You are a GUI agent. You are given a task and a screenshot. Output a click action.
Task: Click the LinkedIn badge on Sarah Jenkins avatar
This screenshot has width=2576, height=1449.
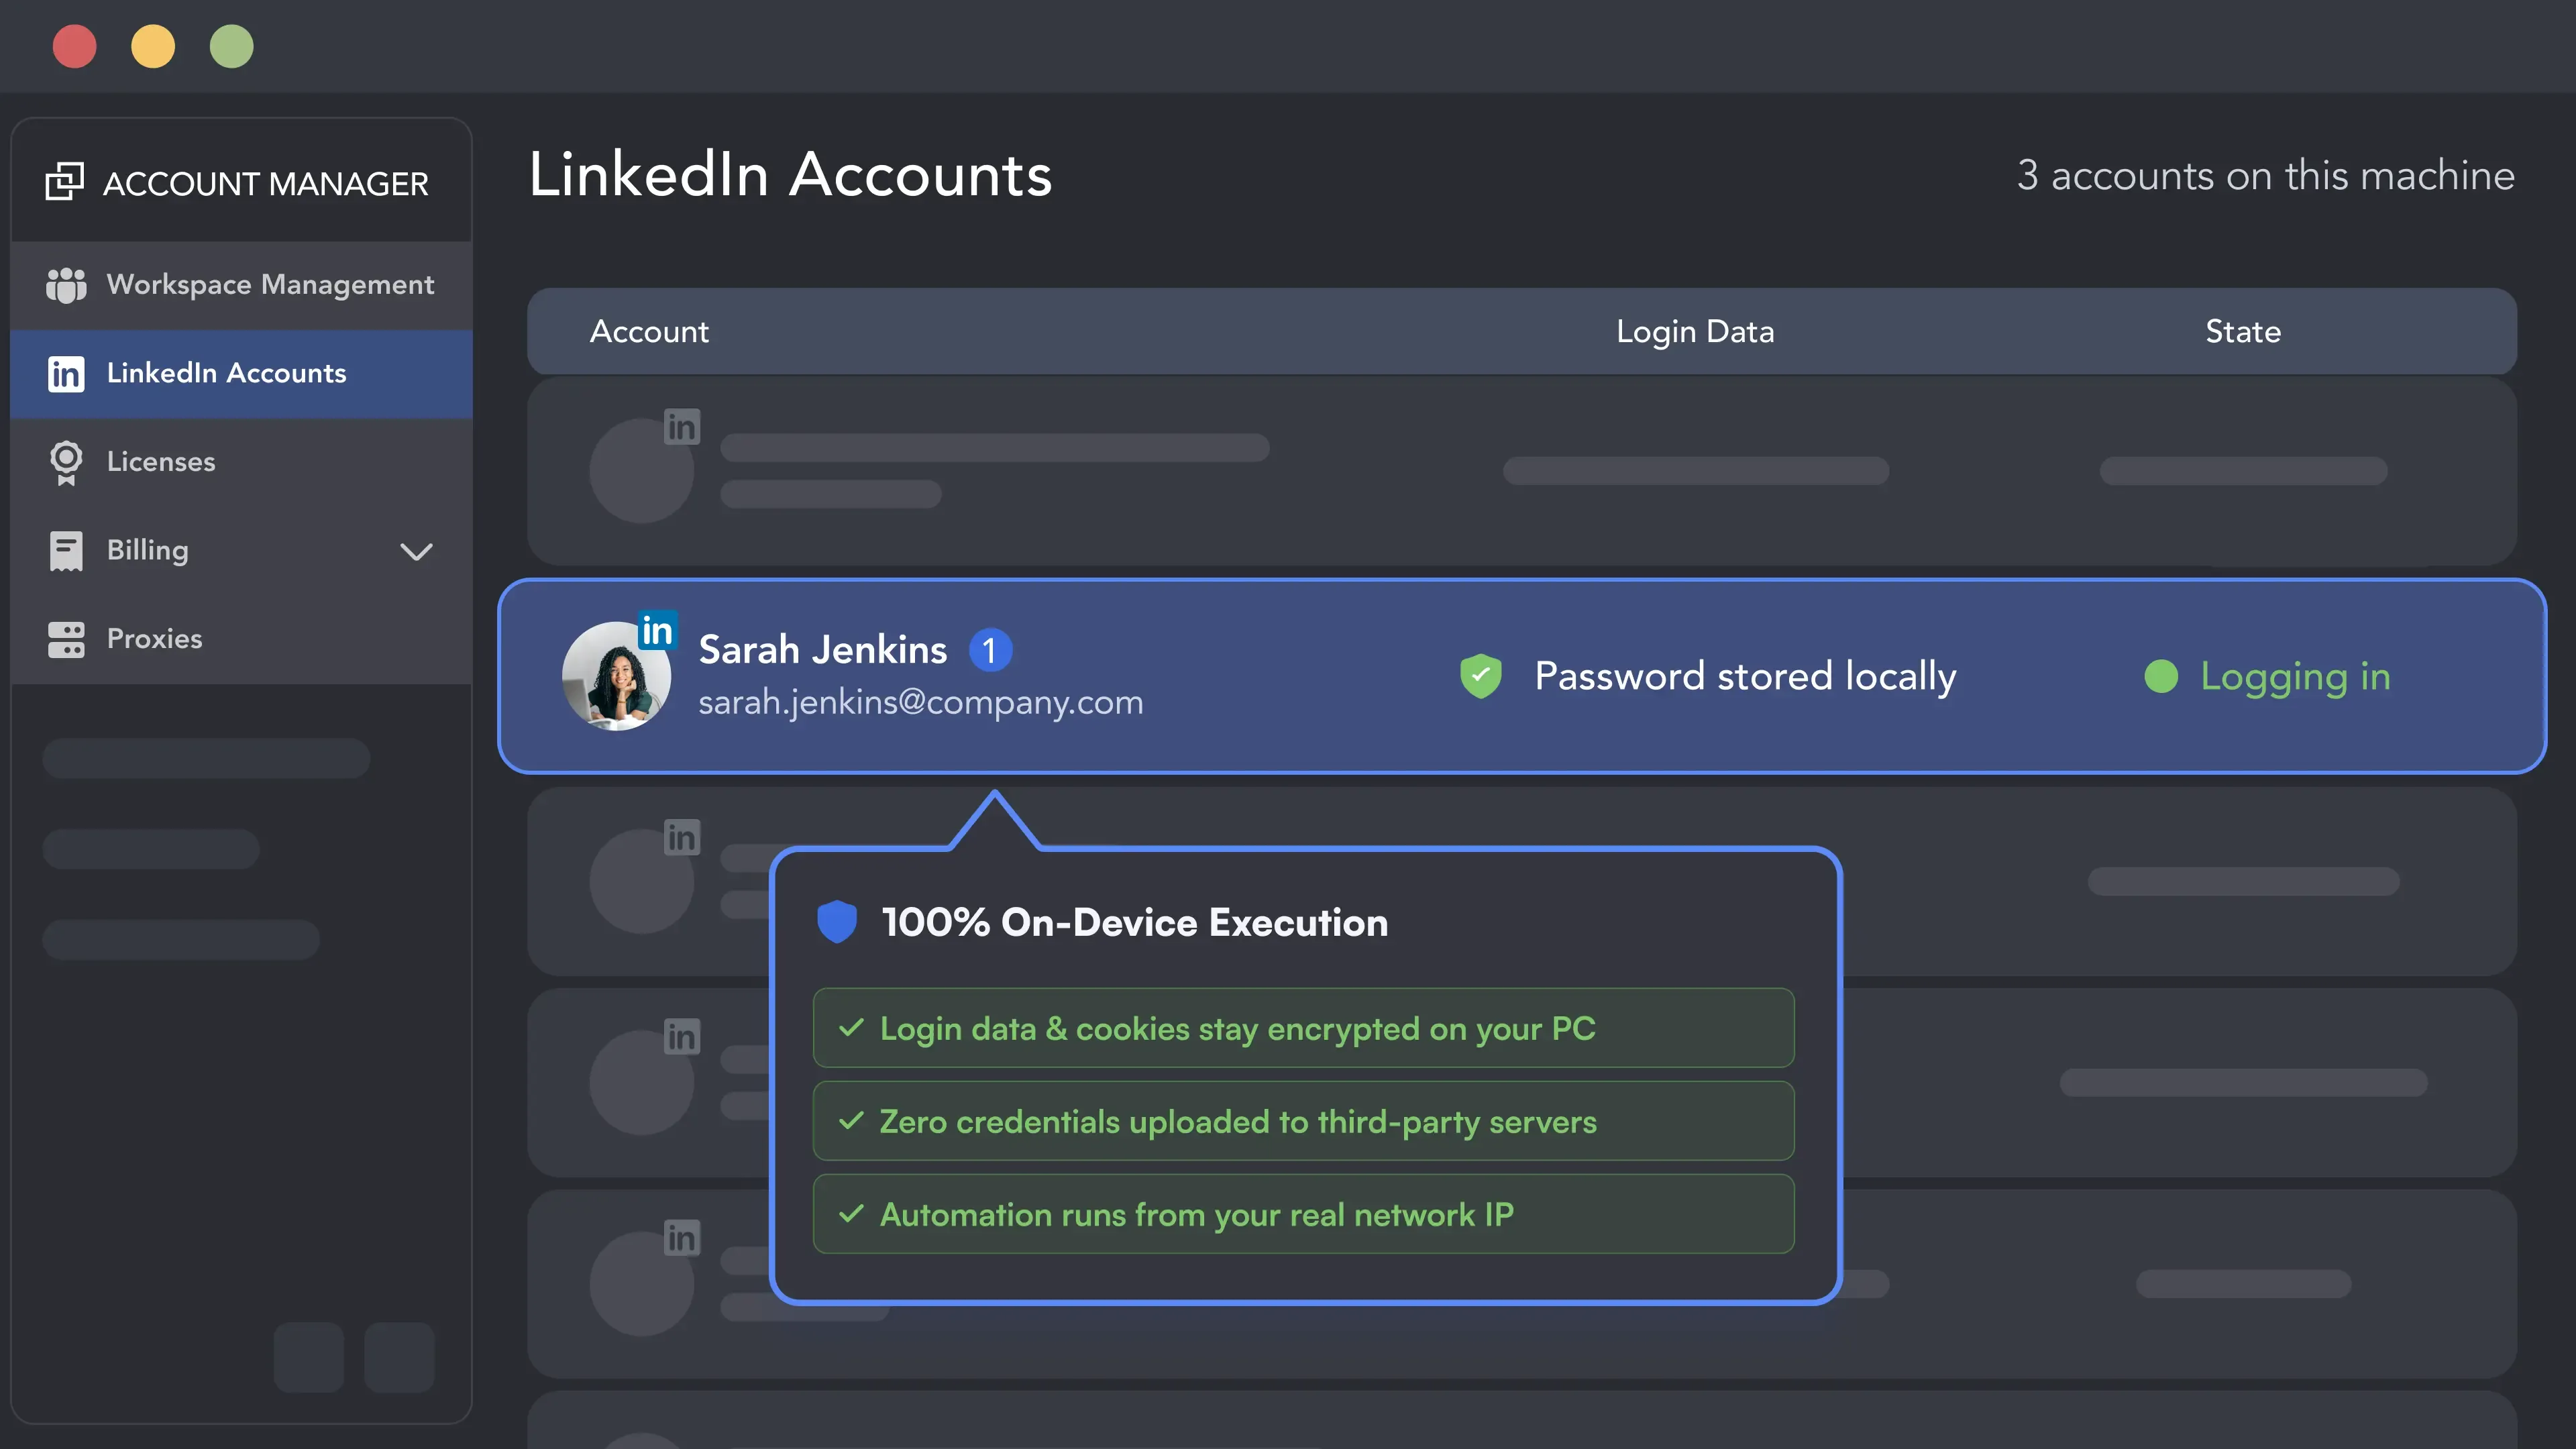coord(657,630)
